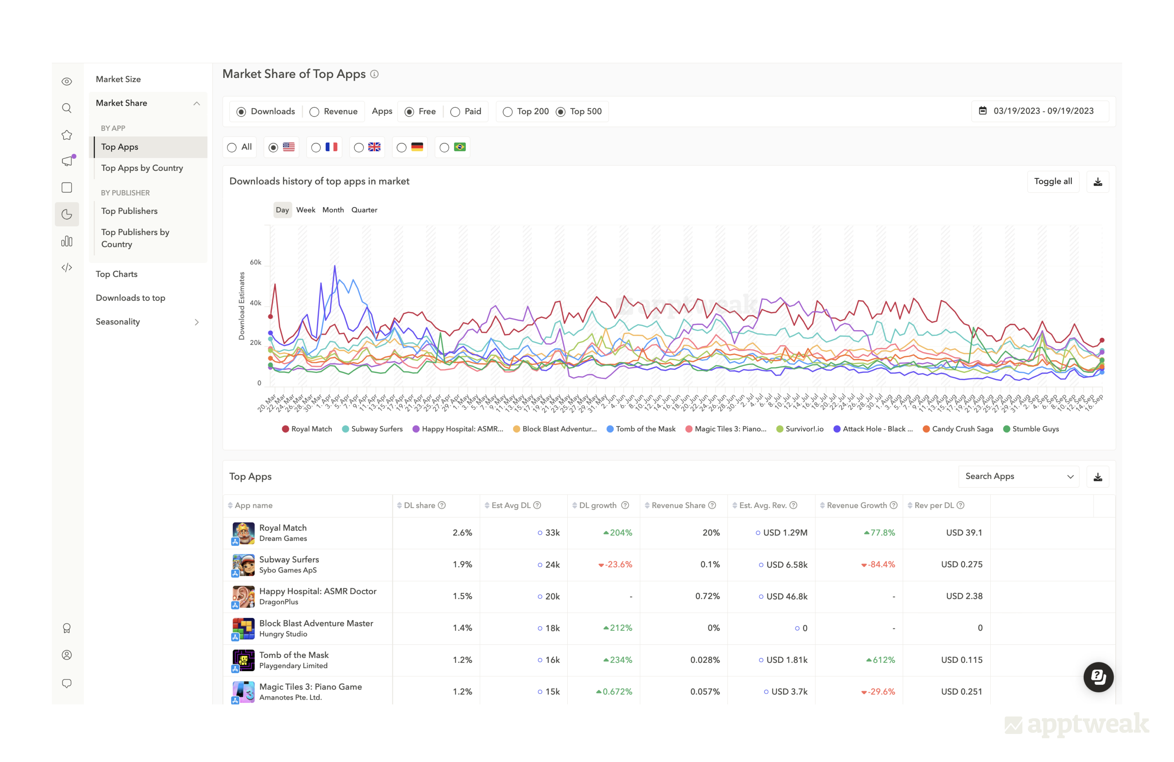The width and height of the screenshot is (1174, 762).
Task: Click the Royal Match app icon
Action: pos(243,533)
